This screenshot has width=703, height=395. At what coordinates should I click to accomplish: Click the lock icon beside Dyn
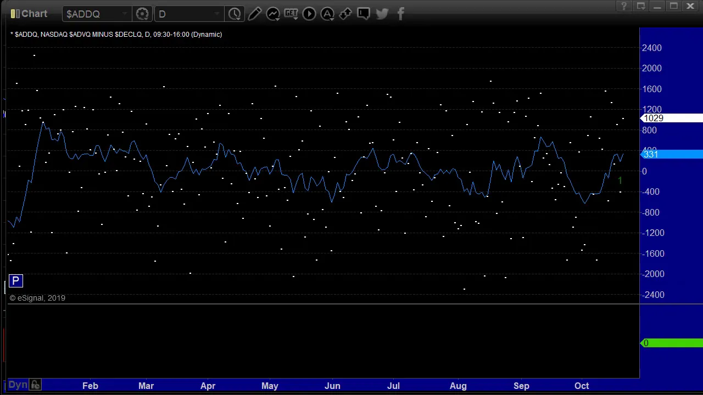(x=35, y=385)
